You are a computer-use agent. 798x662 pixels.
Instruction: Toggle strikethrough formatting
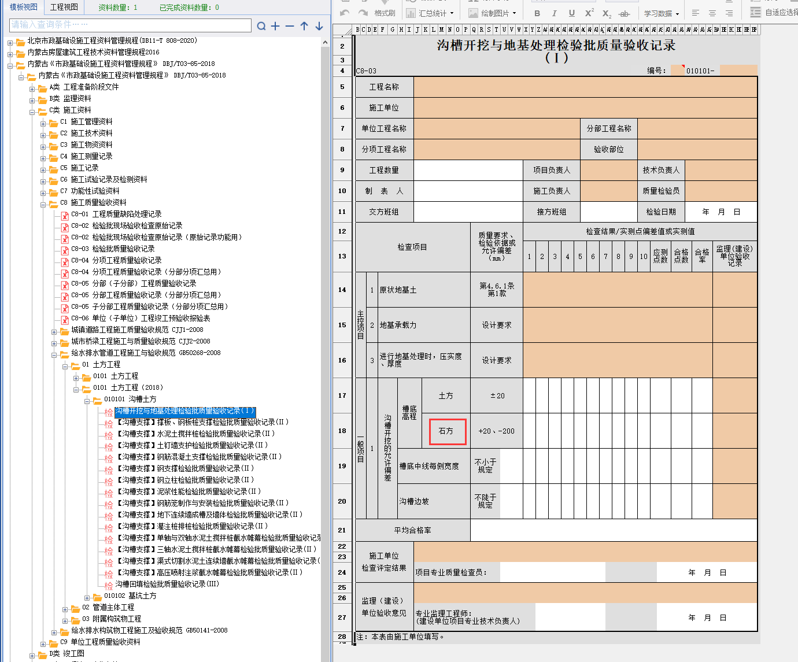pos(624,13)
